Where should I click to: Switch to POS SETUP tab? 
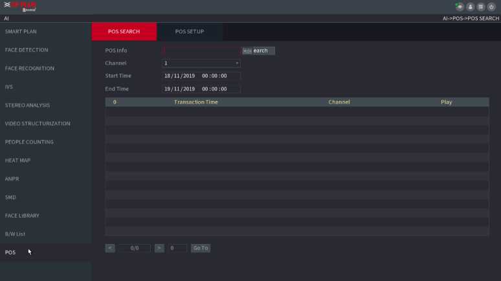189,32
